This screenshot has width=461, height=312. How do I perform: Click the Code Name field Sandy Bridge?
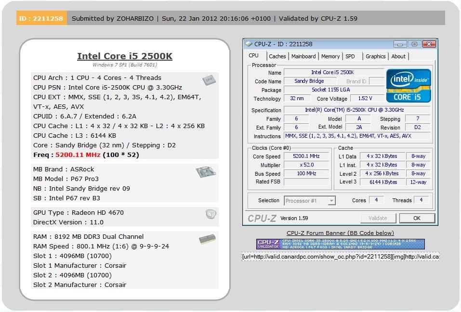(310, 81)
